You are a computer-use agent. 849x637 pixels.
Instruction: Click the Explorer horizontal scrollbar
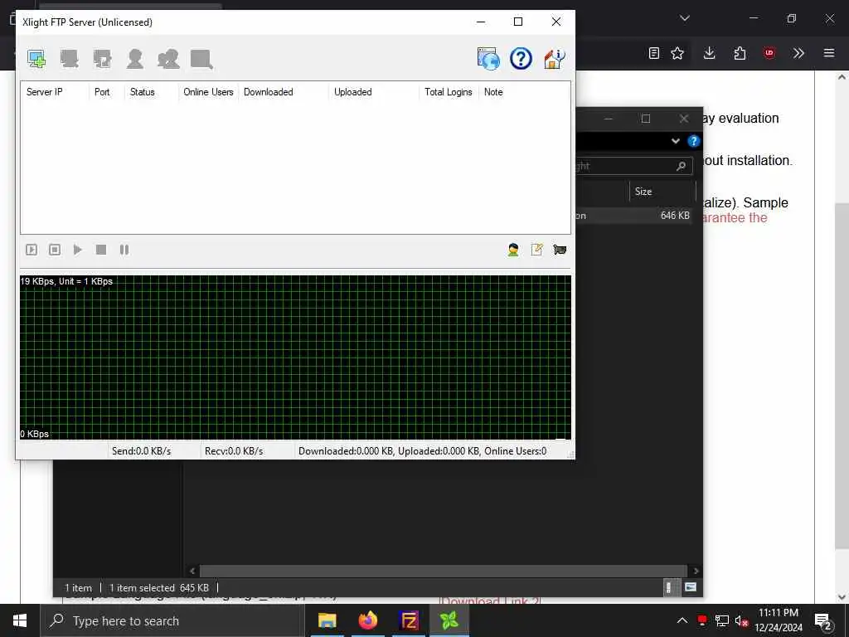(x=443, y=571)
